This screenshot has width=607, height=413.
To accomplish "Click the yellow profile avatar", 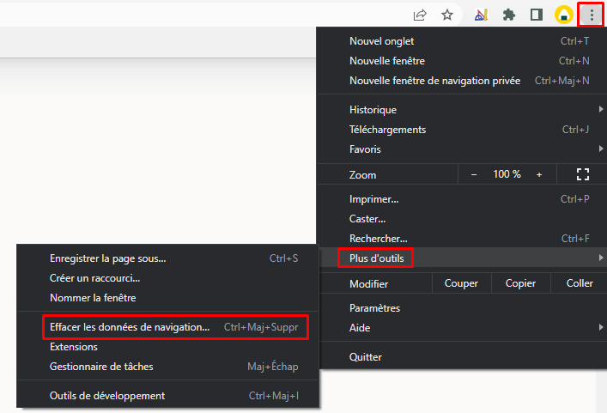I will point(563,15).
